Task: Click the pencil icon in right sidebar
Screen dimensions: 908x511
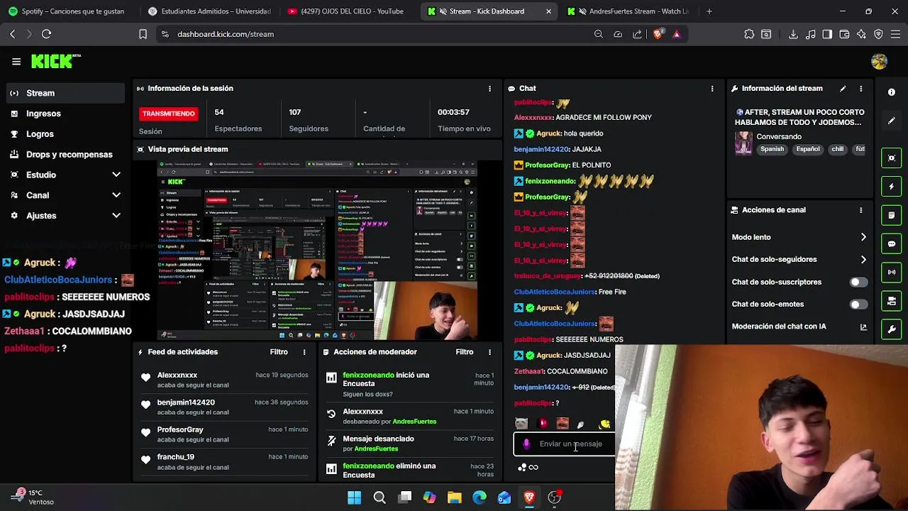Action: click(892, 121)
